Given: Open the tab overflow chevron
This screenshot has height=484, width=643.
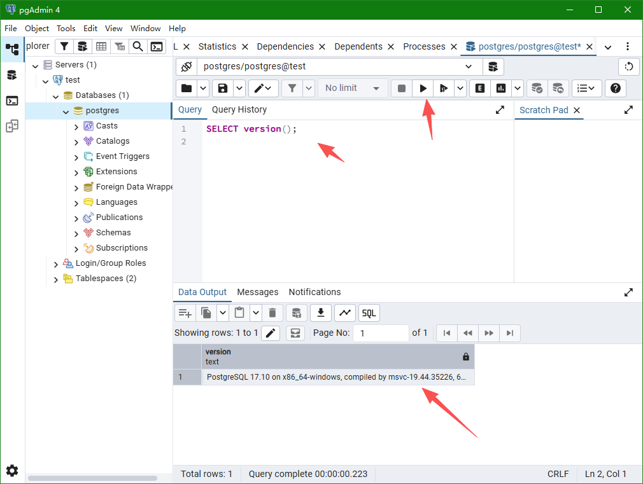Looking at the screenshot, I should 608,47.
